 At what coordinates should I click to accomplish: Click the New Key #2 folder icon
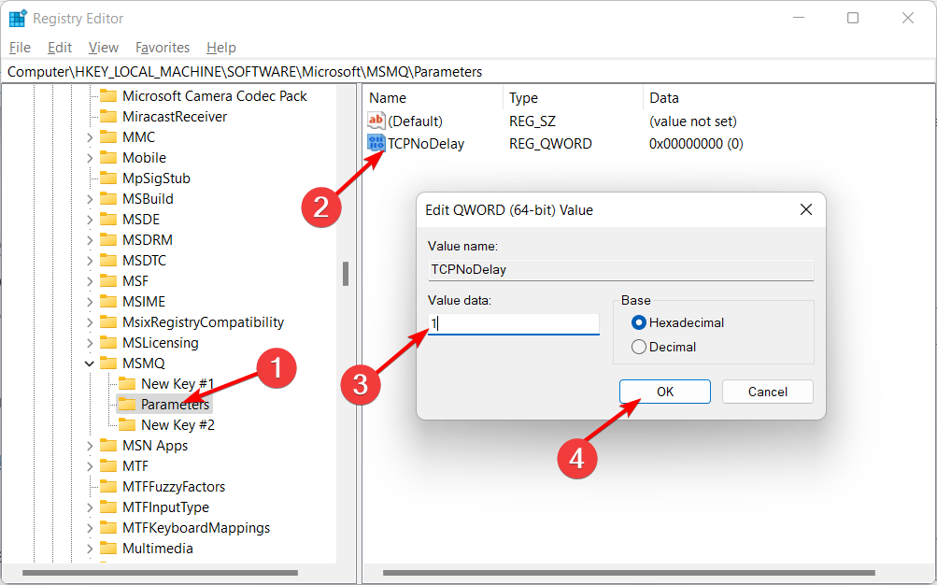point(127,425)
